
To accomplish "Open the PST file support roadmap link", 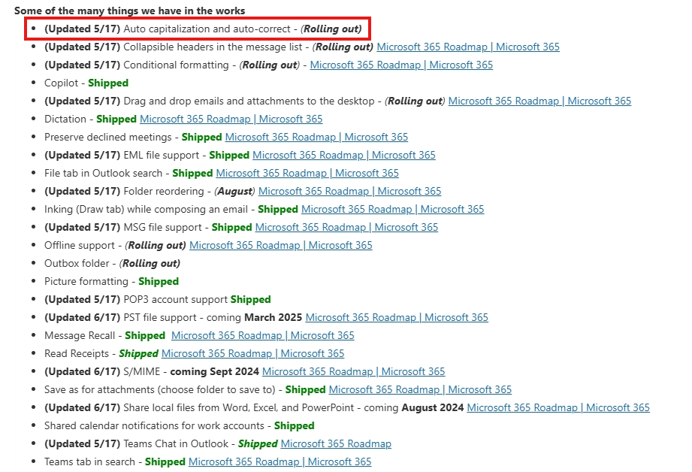I will tap(395, 317).
